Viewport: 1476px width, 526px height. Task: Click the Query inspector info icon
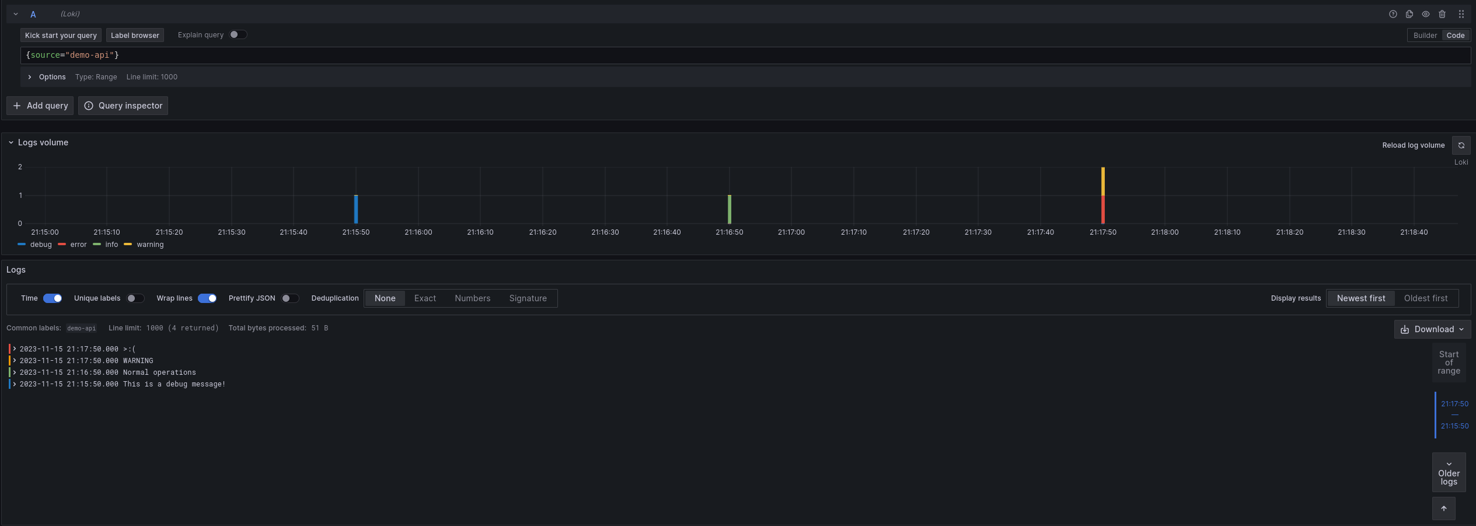click(x=88, y=106)
